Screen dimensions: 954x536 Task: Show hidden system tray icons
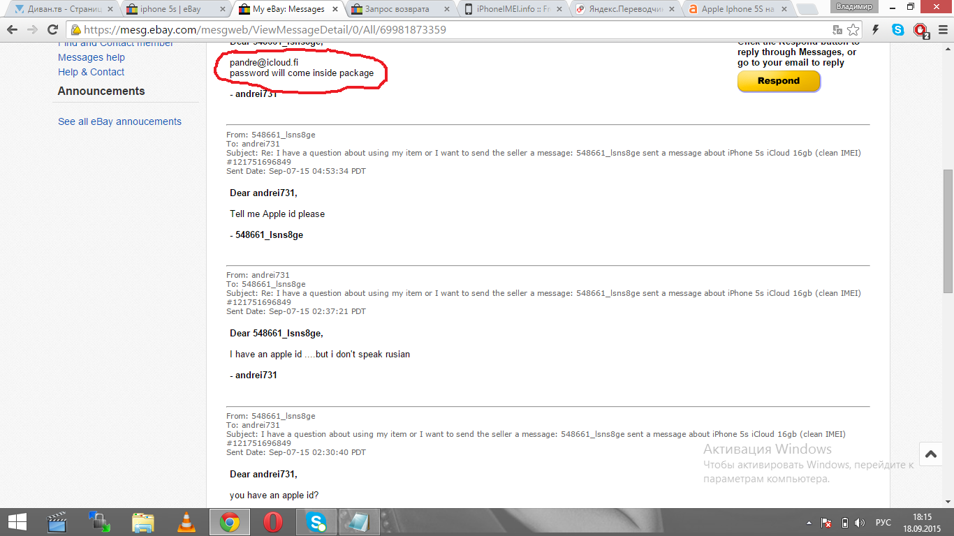click(809, 523)
